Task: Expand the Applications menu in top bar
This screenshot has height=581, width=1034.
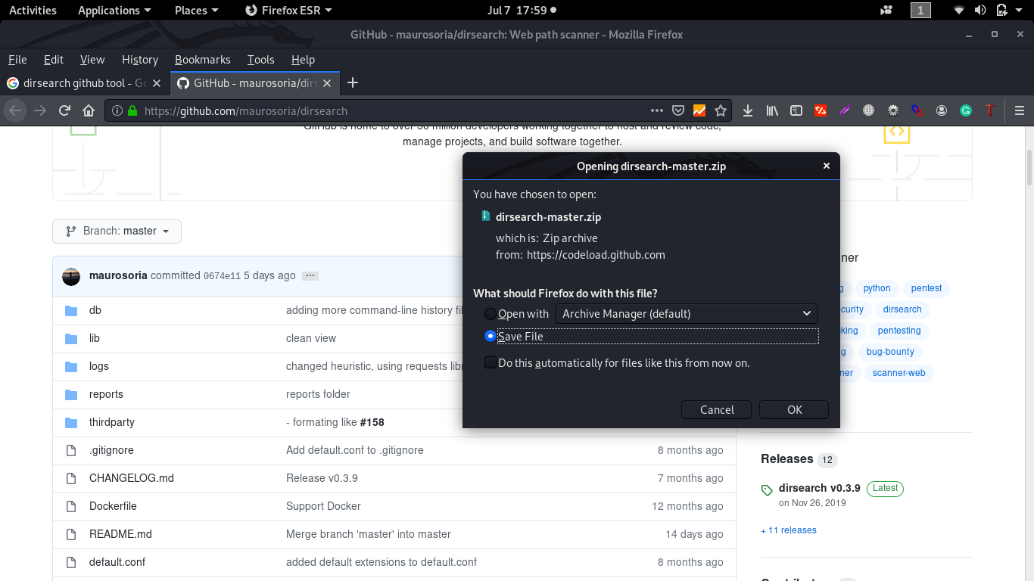Action: [x=114, y=11]
